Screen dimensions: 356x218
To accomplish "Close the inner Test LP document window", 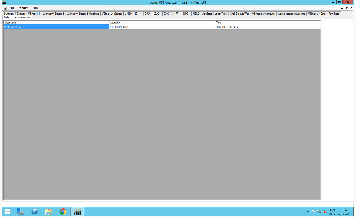I will [351, 8].
